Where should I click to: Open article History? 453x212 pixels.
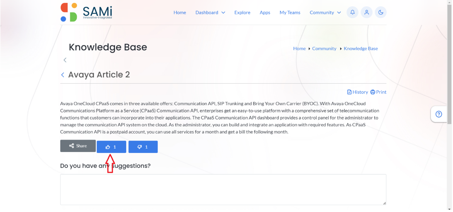358,92
